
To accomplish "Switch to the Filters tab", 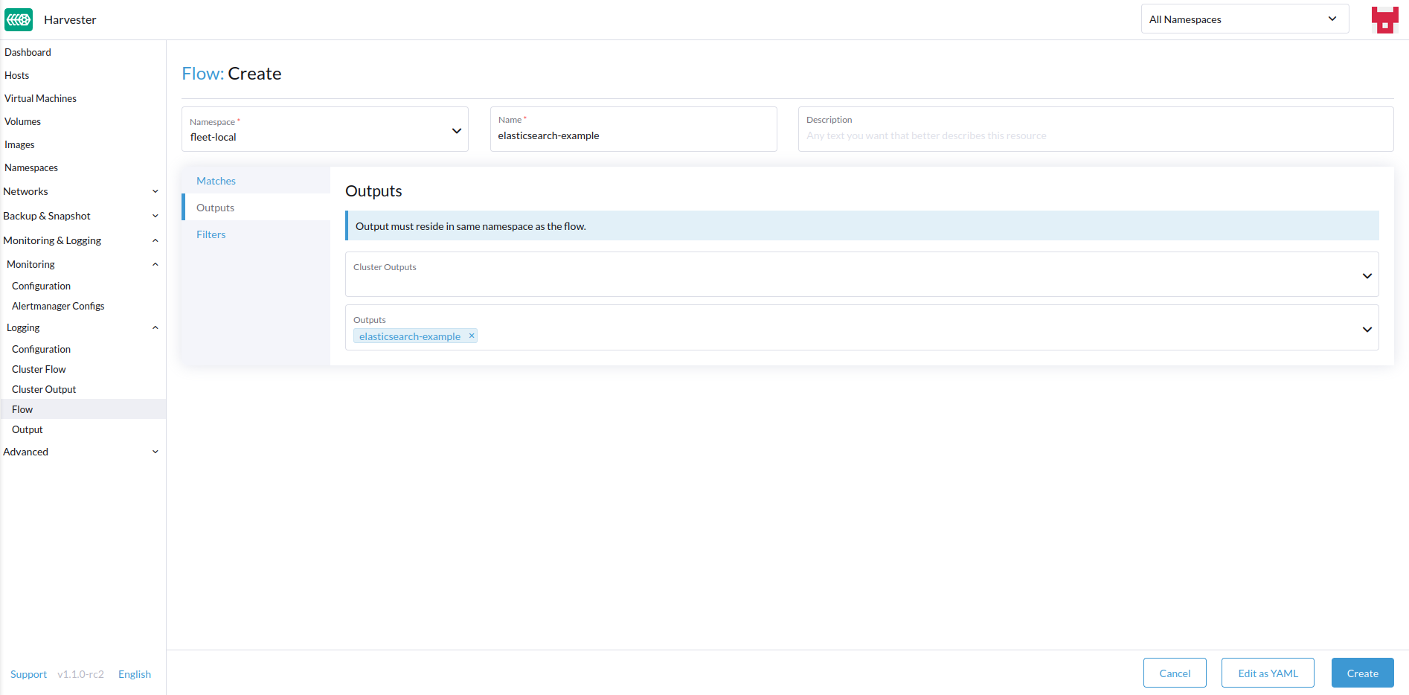I will (211, 234).
